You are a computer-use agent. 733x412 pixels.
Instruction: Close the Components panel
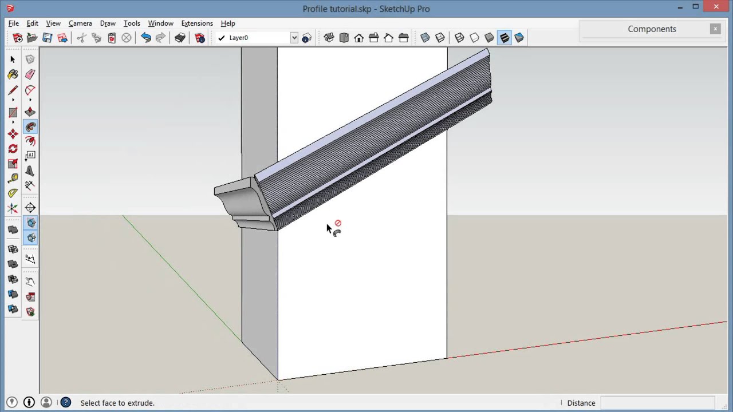pyautogui.click(x=715, y=29)
